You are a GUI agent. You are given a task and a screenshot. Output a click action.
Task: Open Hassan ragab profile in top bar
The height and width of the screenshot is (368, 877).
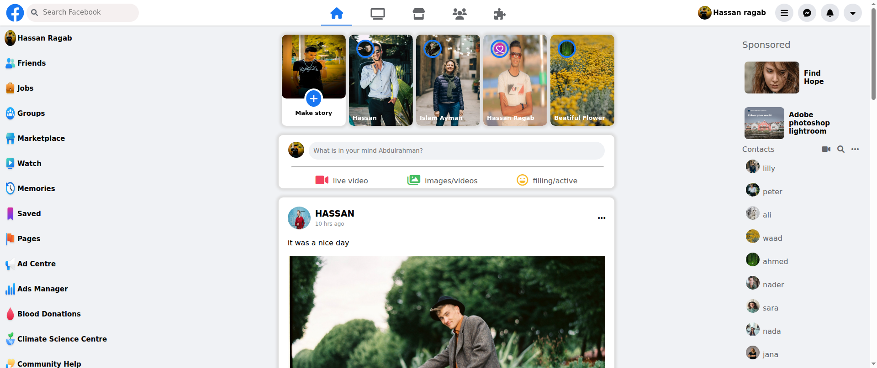point(732,13)
